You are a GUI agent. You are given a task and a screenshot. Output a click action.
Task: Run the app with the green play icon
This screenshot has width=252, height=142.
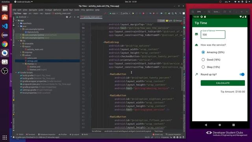pos(133,13)
